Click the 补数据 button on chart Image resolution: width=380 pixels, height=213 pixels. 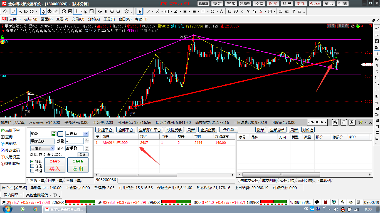(343, 26)
